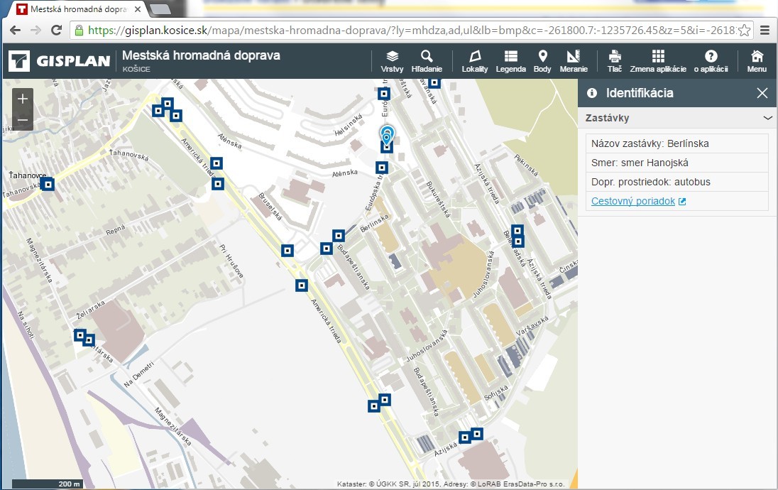
Task: Zoom in on the map
Action: (23, 99)
